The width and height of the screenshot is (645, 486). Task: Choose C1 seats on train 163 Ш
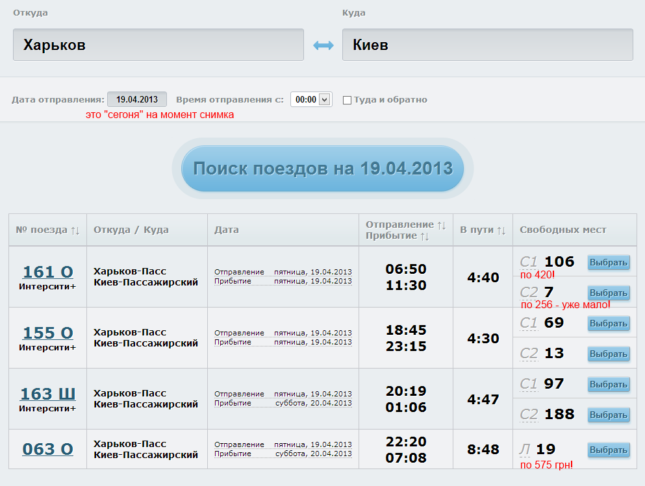click(x=609, y=384)
